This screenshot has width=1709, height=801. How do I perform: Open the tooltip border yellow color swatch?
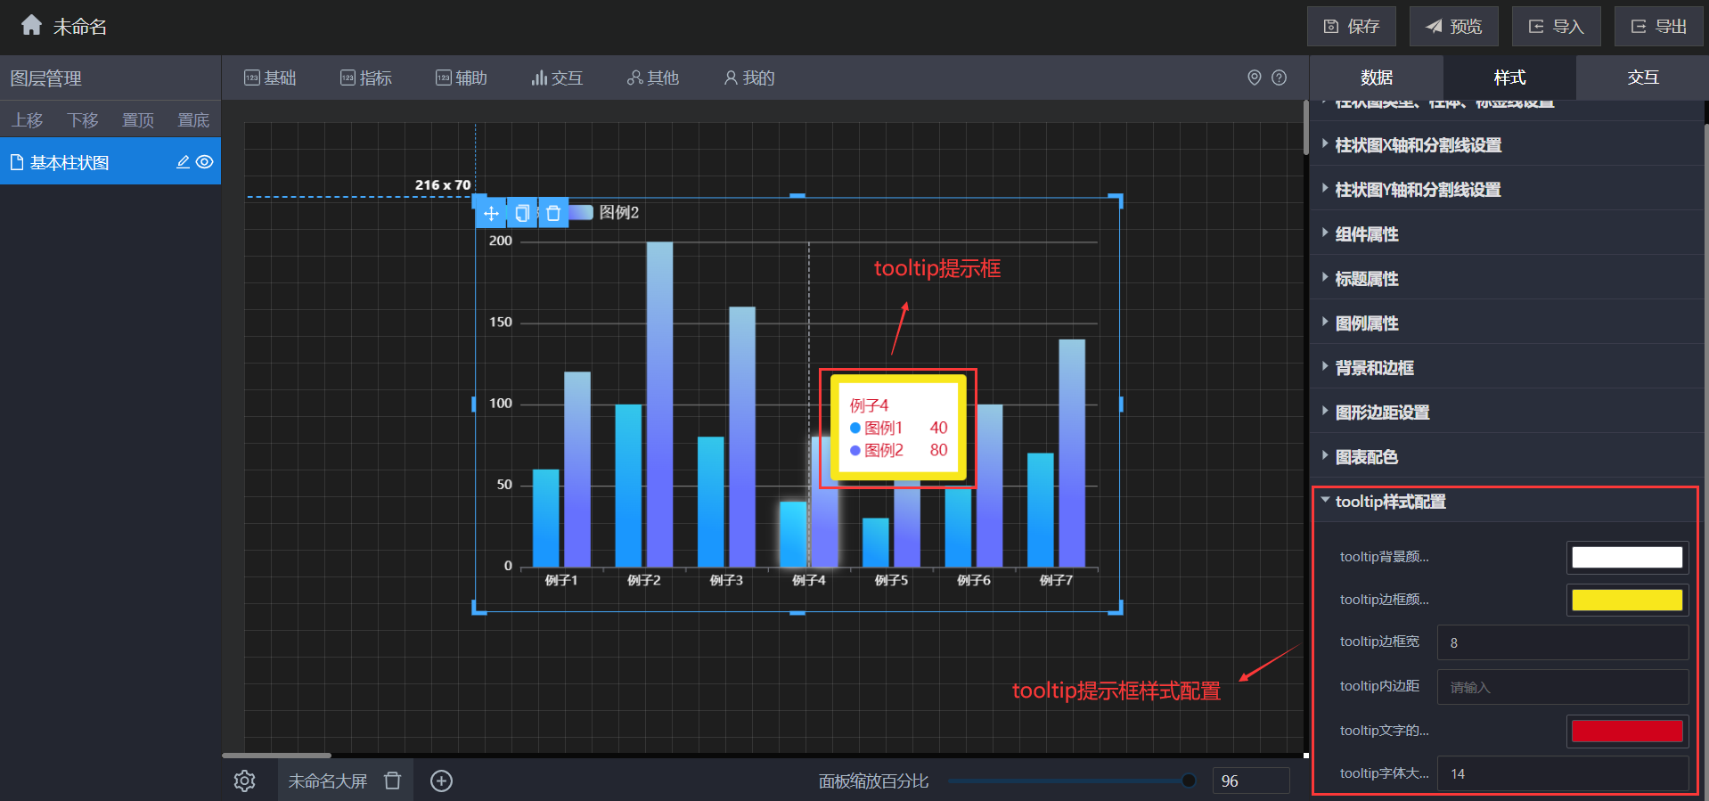coord(1626,600)
